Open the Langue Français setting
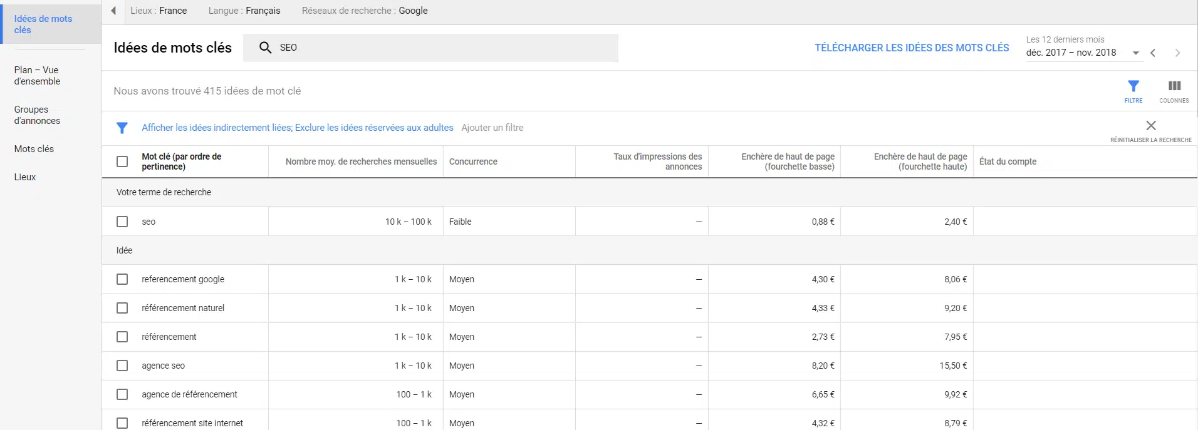This screenshot has width=1198, height=430. [x=244, y=11]
